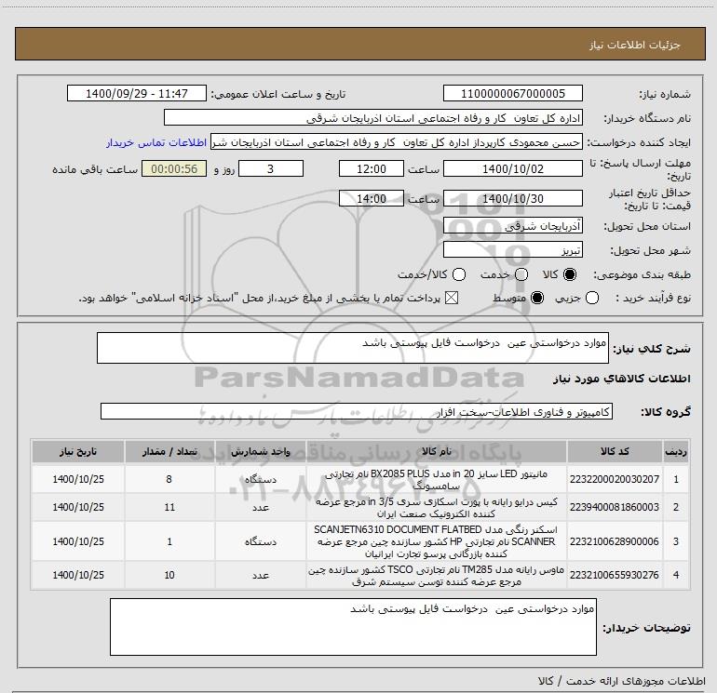Choose the جزیی purchase type
This screenshot has height=693, width=717.
[x=592, y=299]
